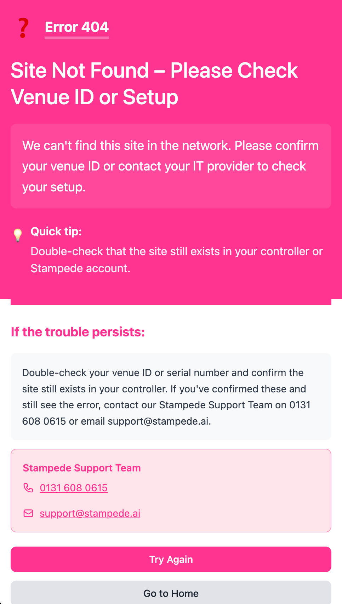
Task: Click the pink Stampede Support Team title
Action: [x=82, y=468]
